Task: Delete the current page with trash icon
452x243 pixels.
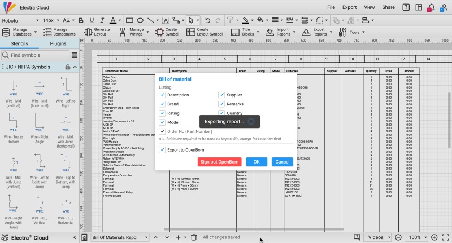Action: tap(194, 237)
